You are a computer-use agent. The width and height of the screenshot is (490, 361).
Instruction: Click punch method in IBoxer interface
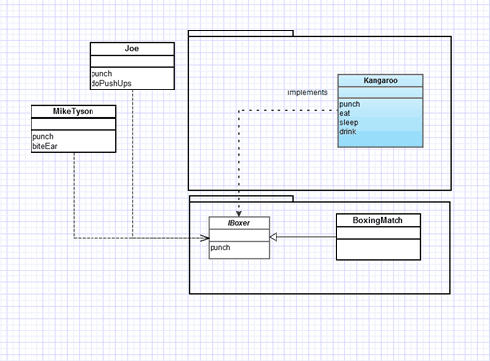pos(220,247)
